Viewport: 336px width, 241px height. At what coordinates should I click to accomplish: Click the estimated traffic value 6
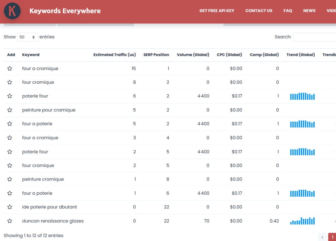coord(134,96)
